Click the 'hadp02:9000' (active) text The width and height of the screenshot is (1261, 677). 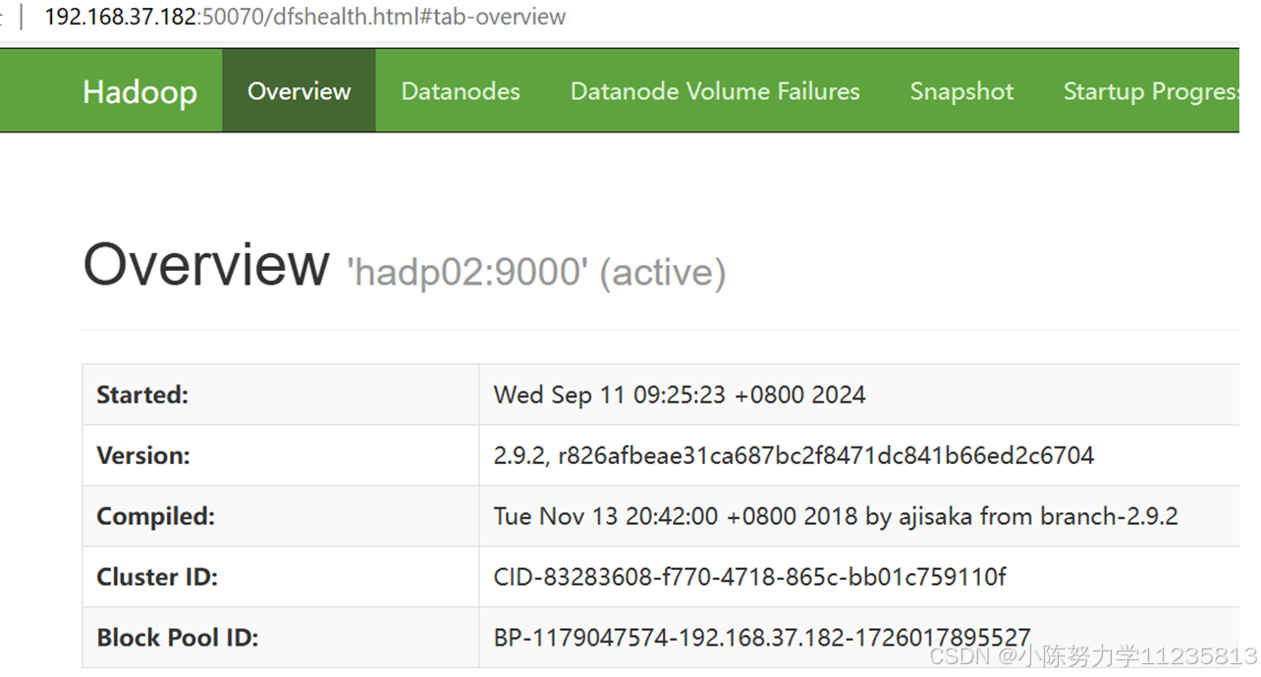[536, 272]
